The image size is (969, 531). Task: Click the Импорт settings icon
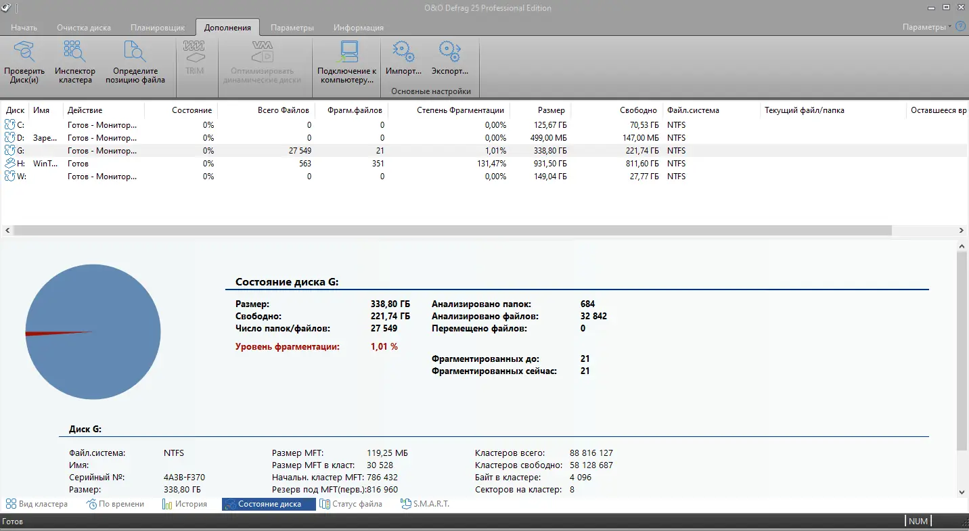coord(403,57)
